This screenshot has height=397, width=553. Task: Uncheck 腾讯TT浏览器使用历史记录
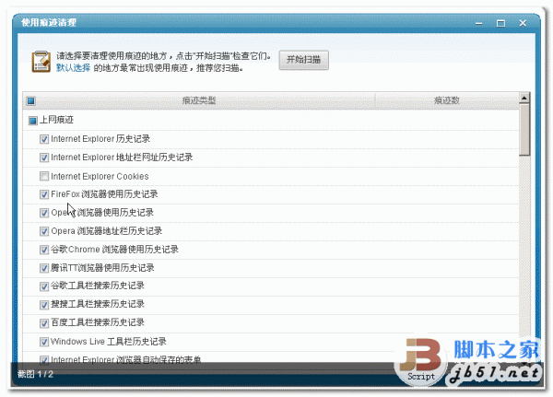[44, 268]
